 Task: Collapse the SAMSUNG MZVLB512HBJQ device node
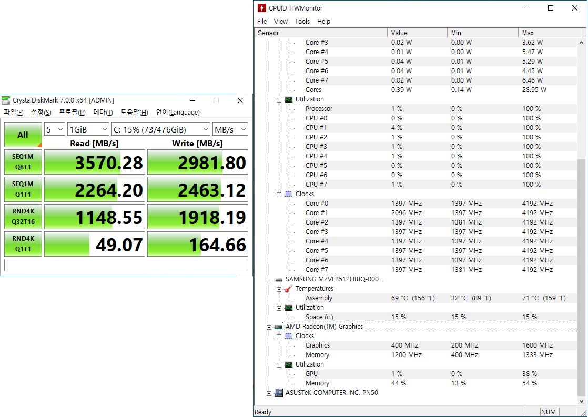[269, 280]
